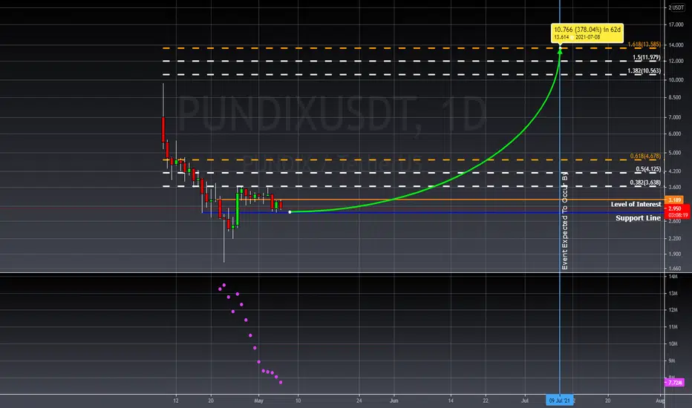Click the 10M volume axis label
Viewport: 692px width, 408px height.
point(673,343)
